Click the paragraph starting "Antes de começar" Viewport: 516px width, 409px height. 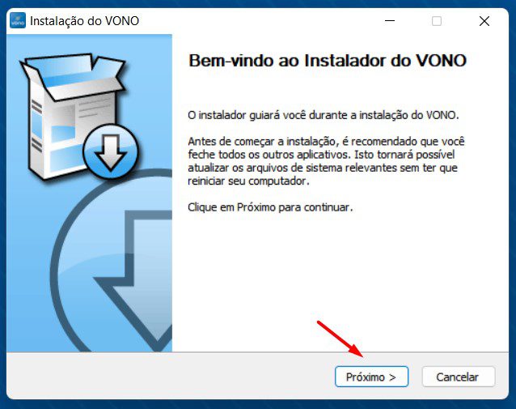click(x=326, y=161)
